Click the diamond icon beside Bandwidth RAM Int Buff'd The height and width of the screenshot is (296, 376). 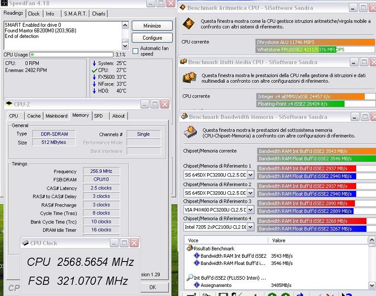197,256
